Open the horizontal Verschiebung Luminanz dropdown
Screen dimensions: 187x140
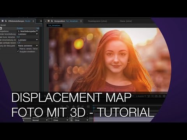point(28,34)
